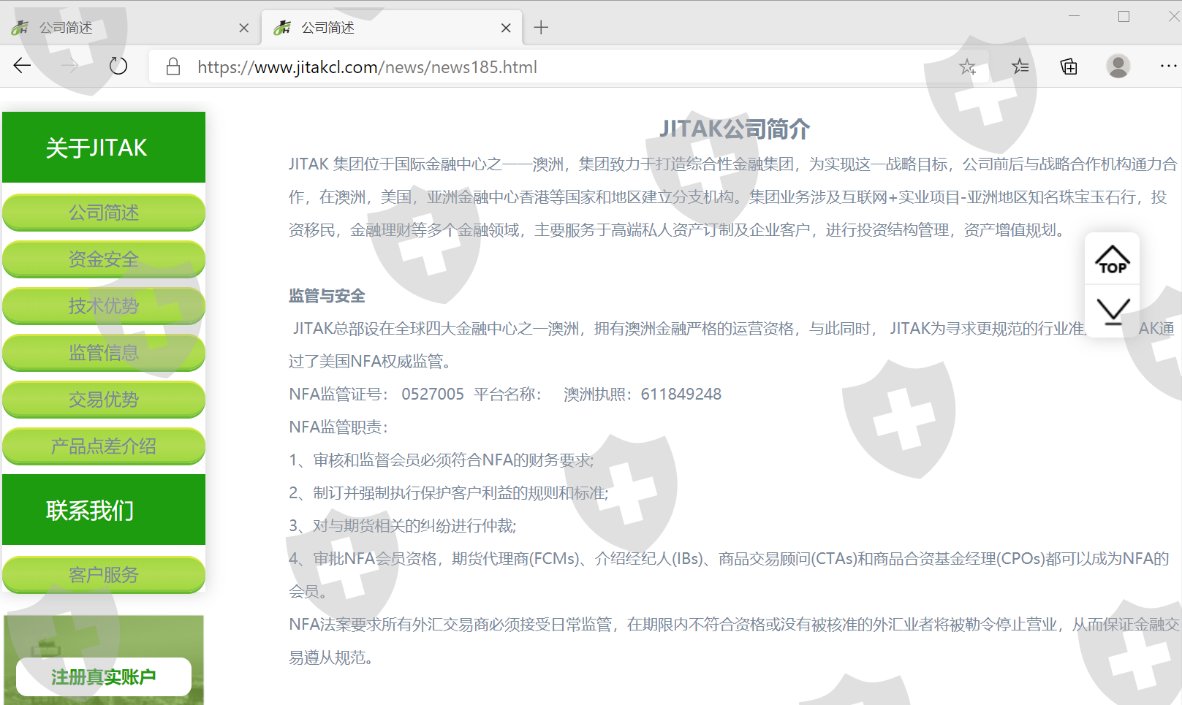
Task: Open the favorites list icon
Action: 1020,67
